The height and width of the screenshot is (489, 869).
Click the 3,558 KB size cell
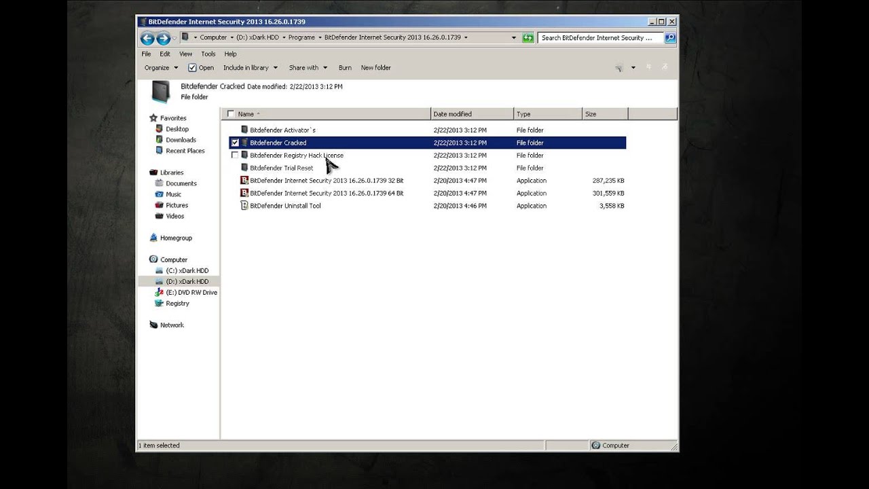point(612,206)
